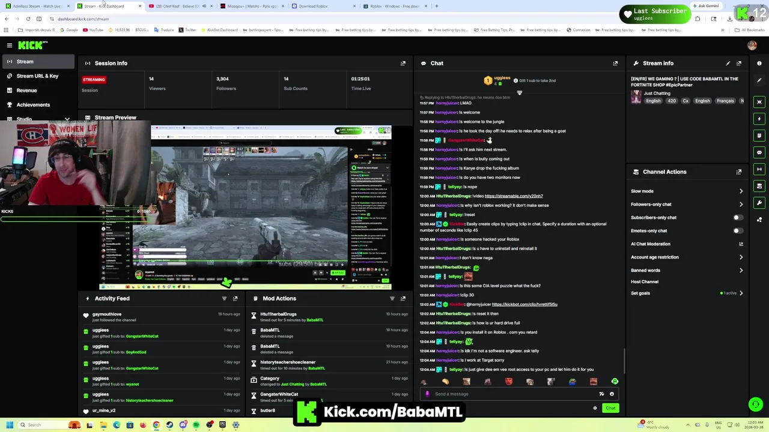Screen dimensions: 769x432
Task: Open new browser tab plus button
Action: click(437, 6)
